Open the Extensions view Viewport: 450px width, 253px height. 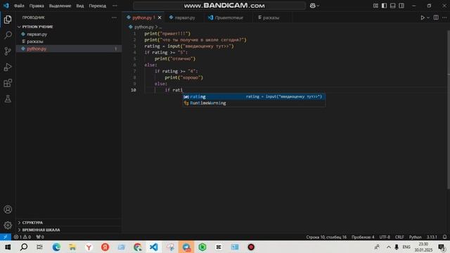[8, 83]
